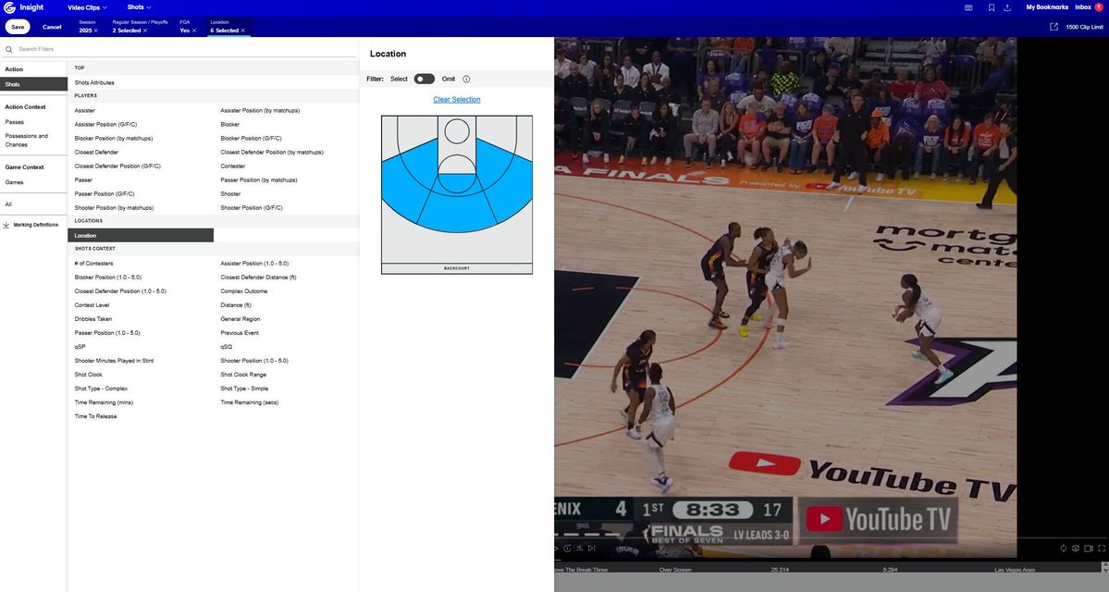
Task: Select the Assister filter
Action: [84, 110]
